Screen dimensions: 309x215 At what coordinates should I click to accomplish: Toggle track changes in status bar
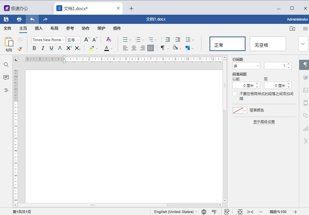(x=227, y=212)
